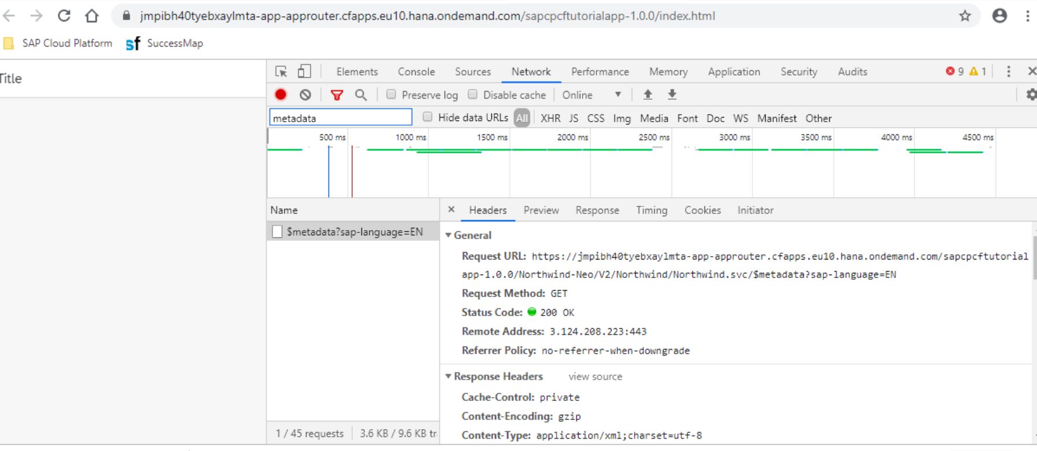
Task: Filter requests by WS type
Action: 741,118
